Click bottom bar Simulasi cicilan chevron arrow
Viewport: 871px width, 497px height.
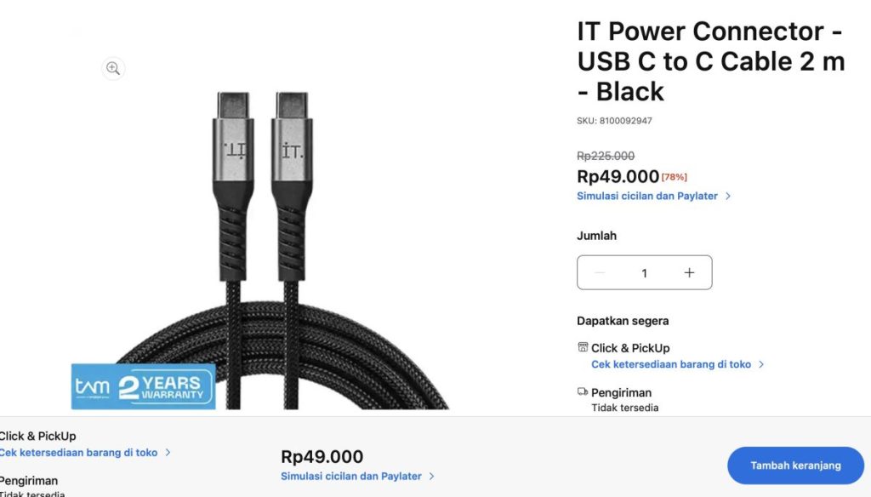click(432, 477)
